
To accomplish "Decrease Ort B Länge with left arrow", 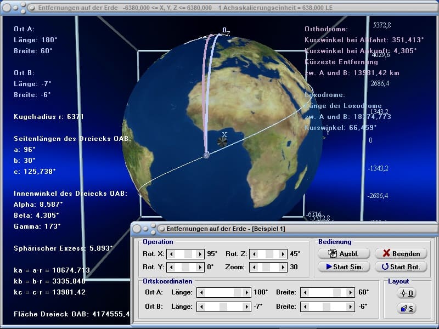I will (201, 307).
